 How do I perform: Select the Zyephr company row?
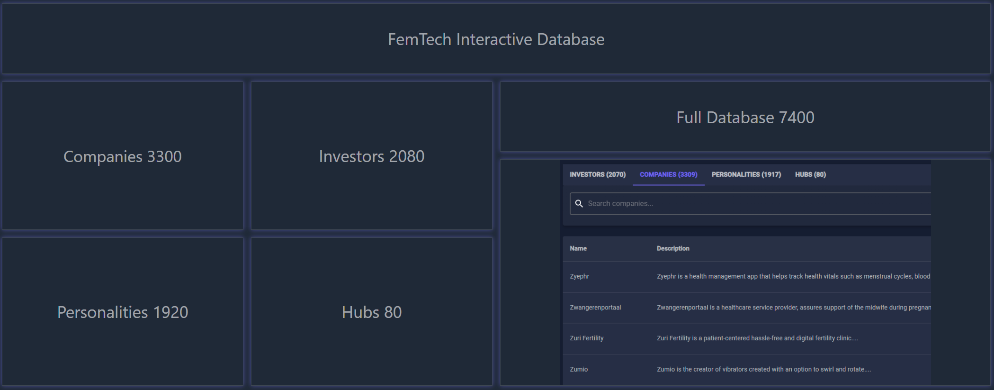579,276
